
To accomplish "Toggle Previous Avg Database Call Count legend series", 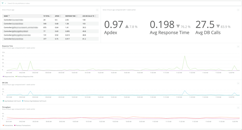I will pos(34,101).
